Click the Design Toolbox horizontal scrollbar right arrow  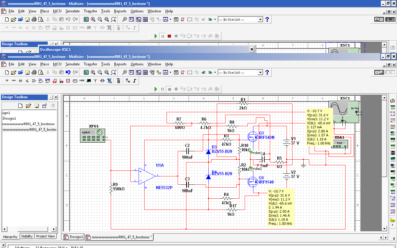point(54,229)
